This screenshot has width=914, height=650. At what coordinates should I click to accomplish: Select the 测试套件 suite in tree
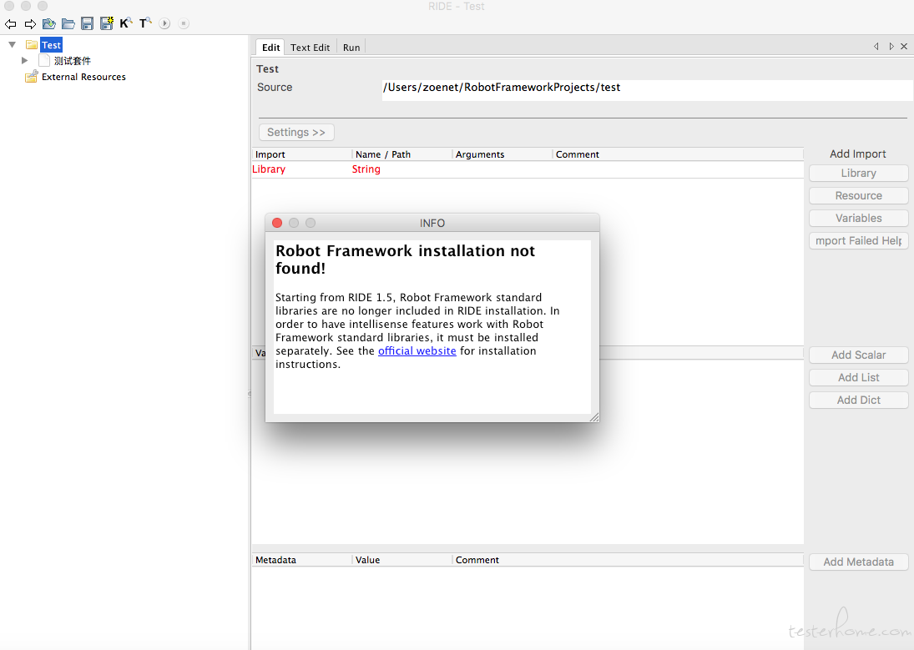click(73, 61)
